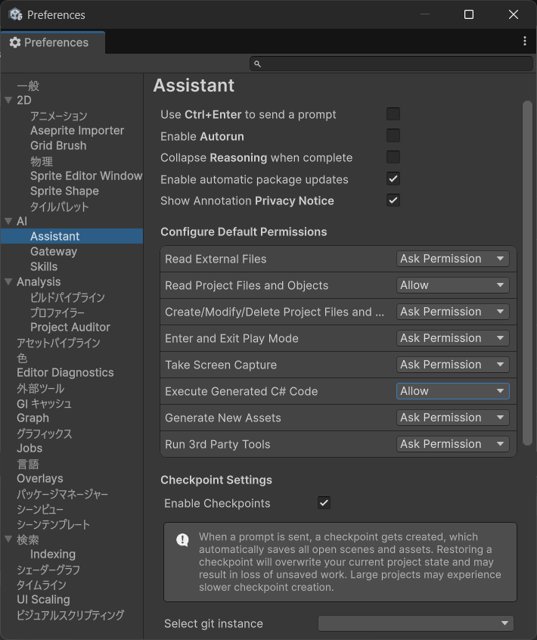Open Skills settings under AI
This screenshot has height=640, width=537.
pos(44,266)
